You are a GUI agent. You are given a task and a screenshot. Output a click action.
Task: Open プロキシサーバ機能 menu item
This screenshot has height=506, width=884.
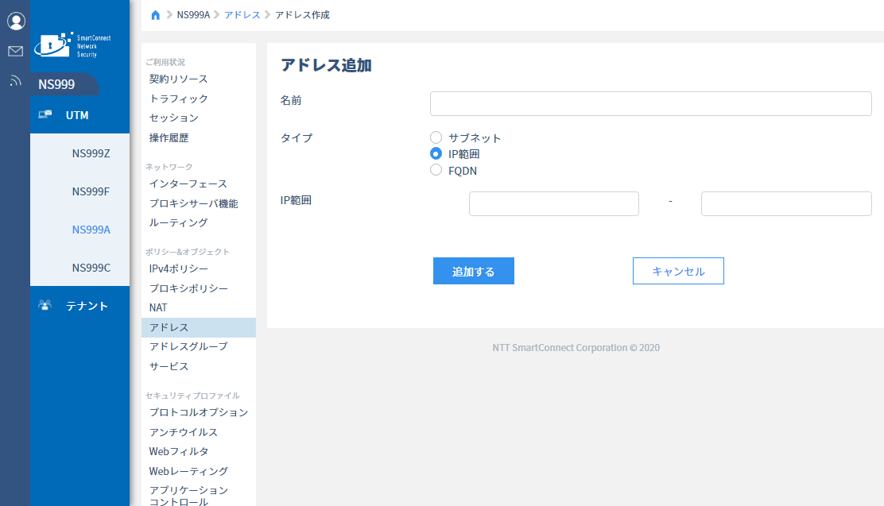pyautogui.click(x=193, y=203)
